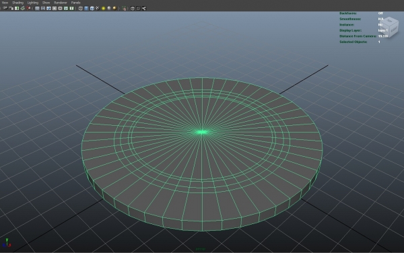
Task: Toggle the Safe Title display
Action: (x=71, y=8)
